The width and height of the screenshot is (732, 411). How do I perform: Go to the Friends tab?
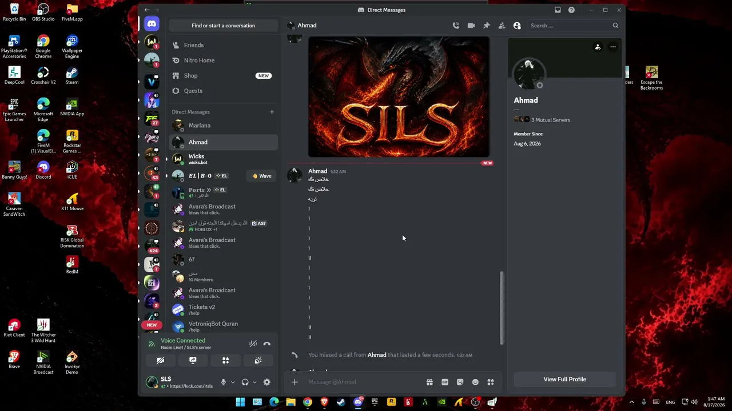click(x=223, y=45)
